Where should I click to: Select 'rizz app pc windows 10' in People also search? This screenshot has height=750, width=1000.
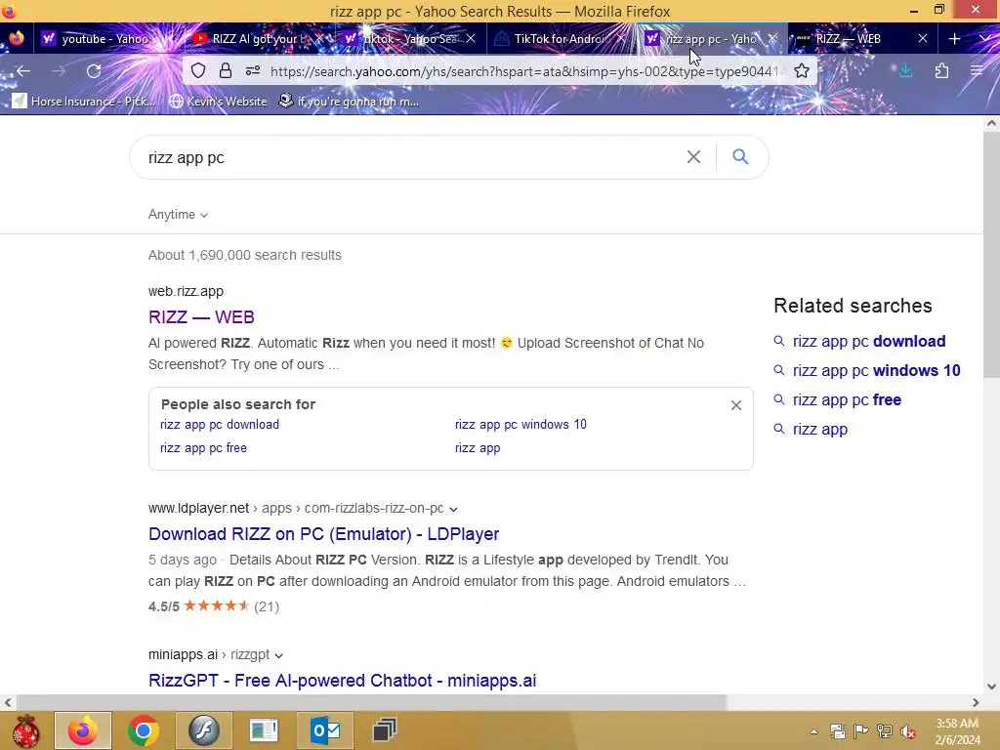pyautogui.click(x=521, y=425)
